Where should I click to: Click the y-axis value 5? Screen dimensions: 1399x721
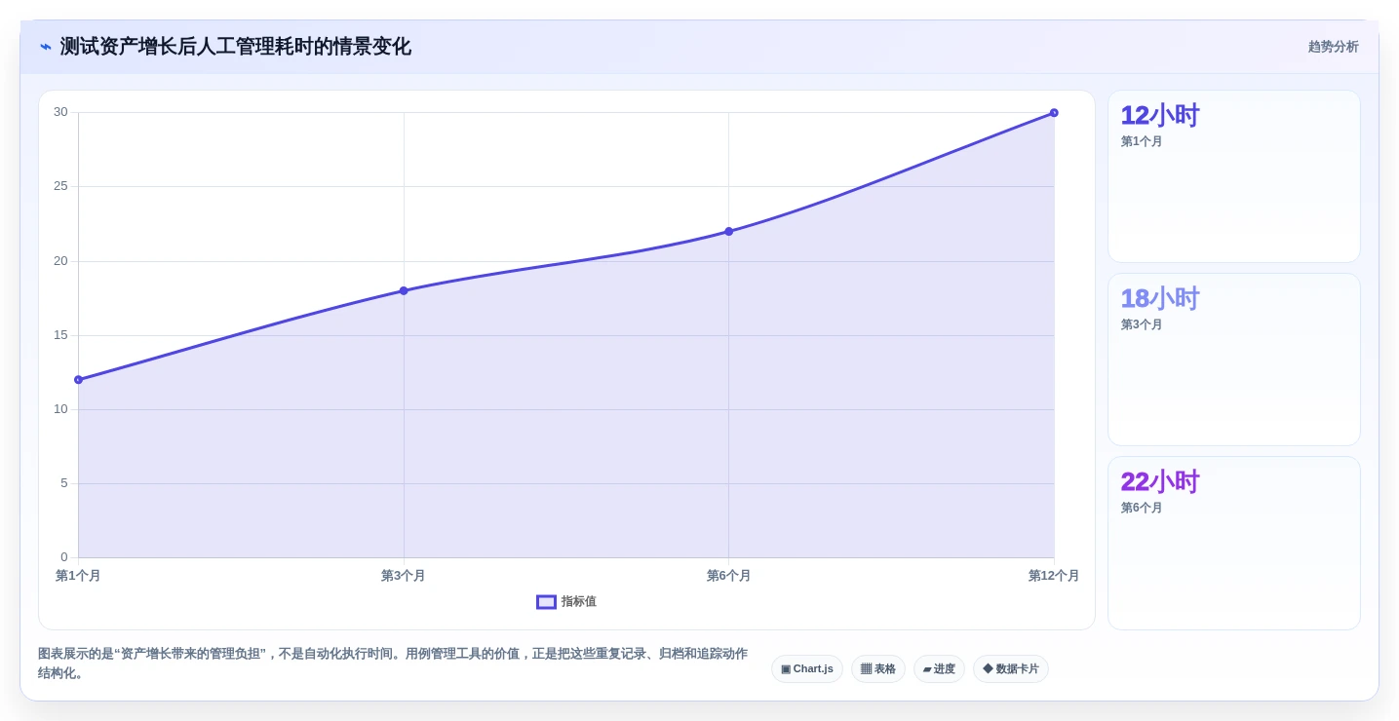pyautogui.click(x=64, y=483)
